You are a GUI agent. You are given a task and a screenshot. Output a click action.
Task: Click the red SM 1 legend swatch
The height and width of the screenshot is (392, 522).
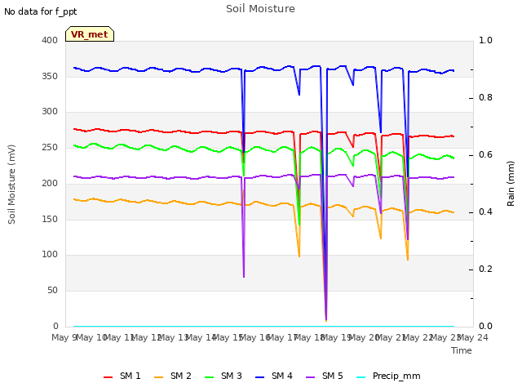108,377
